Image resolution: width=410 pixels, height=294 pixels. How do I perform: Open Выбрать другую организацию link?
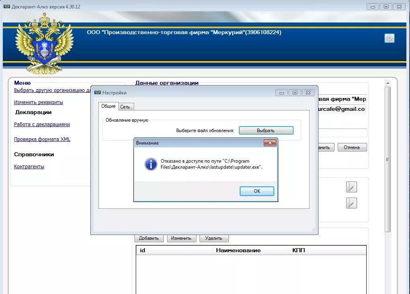(x=52, y=90)
